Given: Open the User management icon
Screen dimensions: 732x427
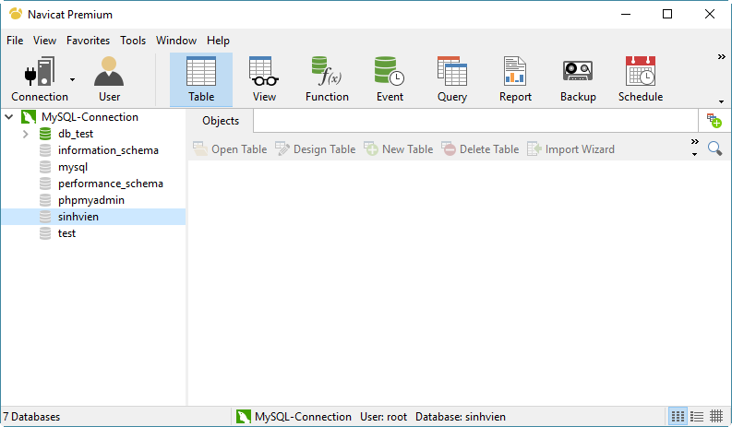Looking at the screenshot, I should point(109,79).
